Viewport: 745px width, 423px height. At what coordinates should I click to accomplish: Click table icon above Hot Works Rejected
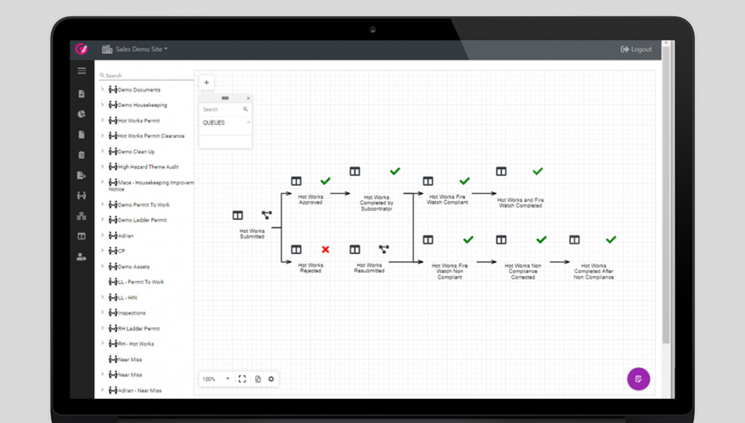(296, 250)
